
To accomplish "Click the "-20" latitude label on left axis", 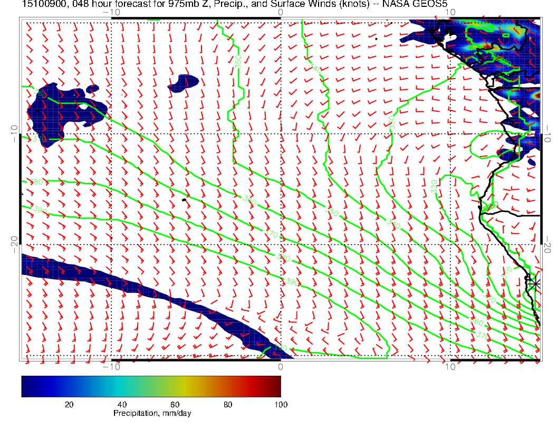I will [x=14, y=245].
